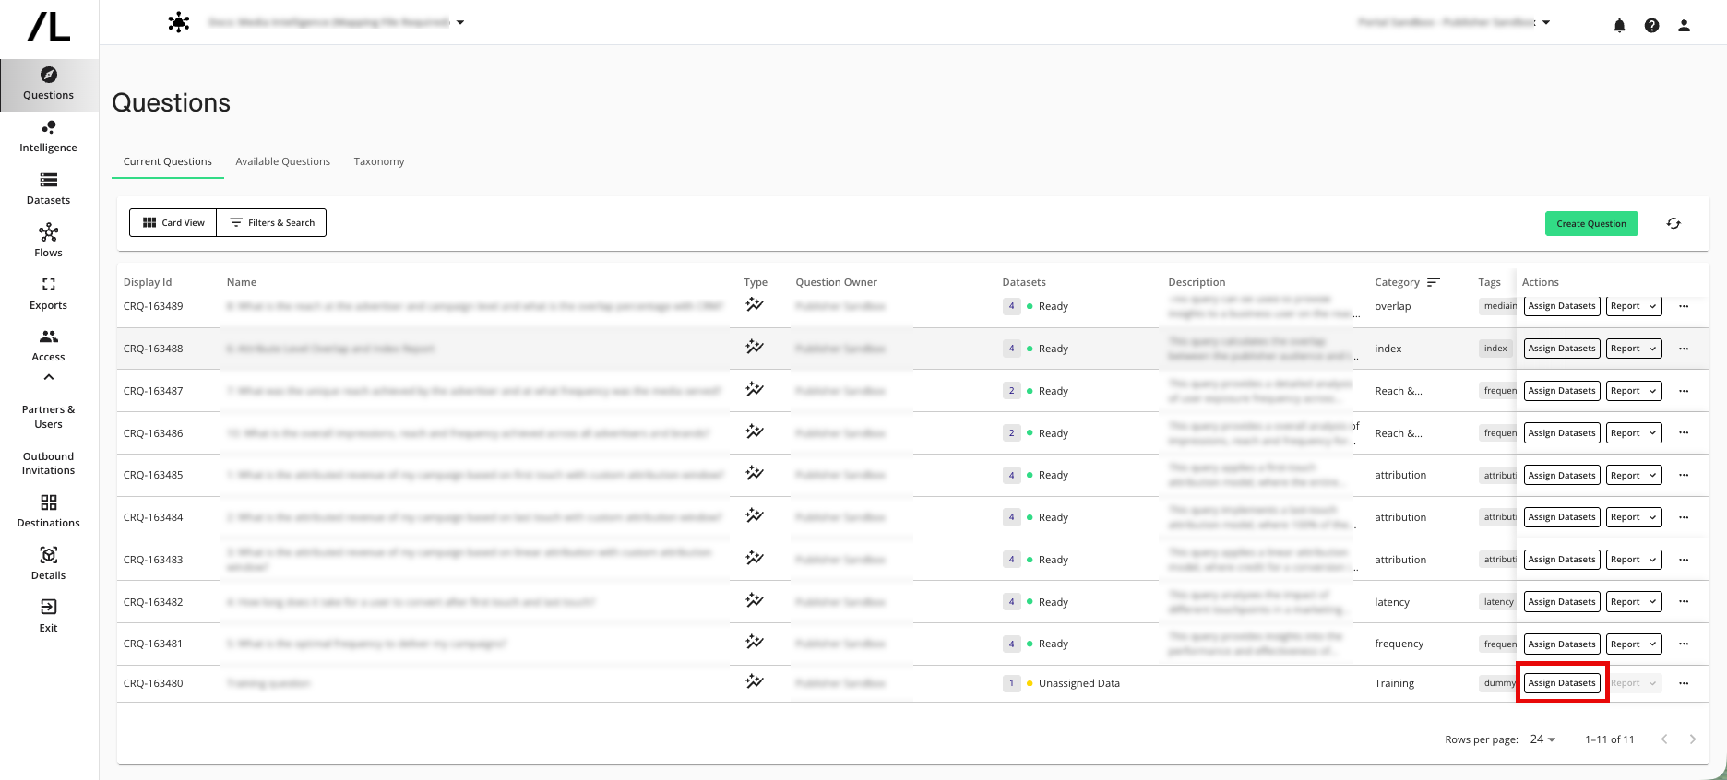1727x780 pixels.
Task: Change rows per page dropdown
Action: 1542,739
